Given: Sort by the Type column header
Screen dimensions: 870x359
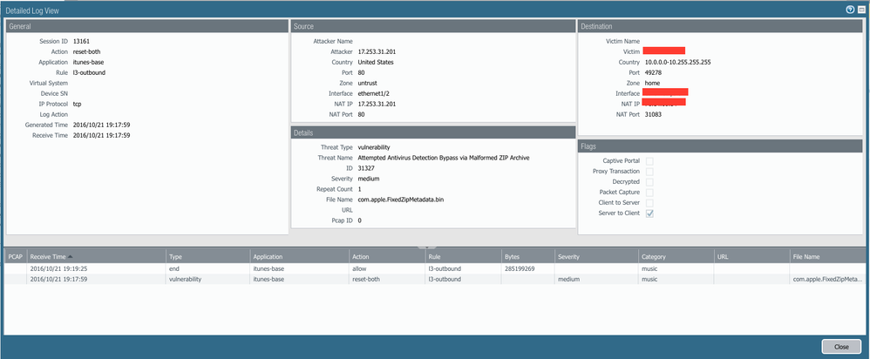Looking at the screenshot, I should coord(207,257).
